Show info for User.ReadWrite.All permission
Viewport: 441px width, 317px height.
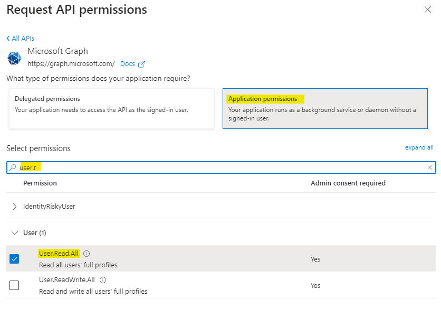click(x=103, y=280)
